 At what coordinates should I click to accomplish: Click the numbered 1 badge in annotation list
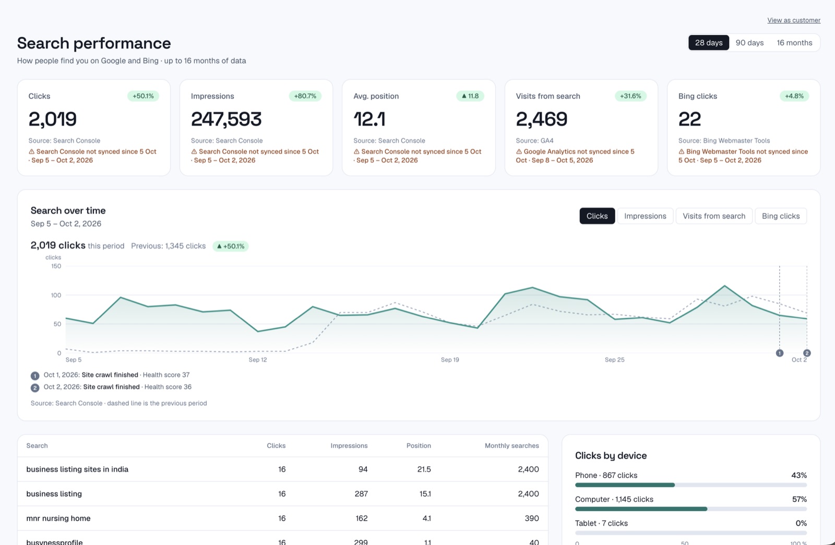(x=35, y=376)
